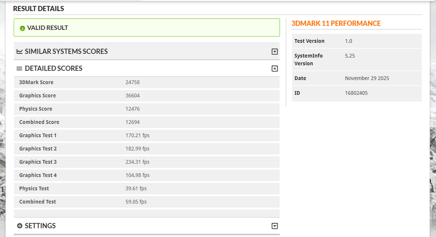The width and height of the screenshot is (436, 237).
Task: Select the Graphics Test 2 label
Action: (x=38, y=149)
